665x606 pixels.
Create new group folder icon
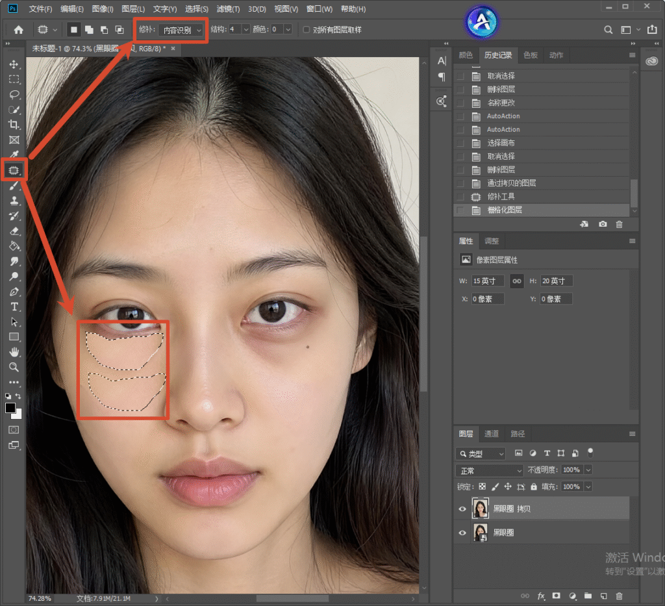pos(588,596)
